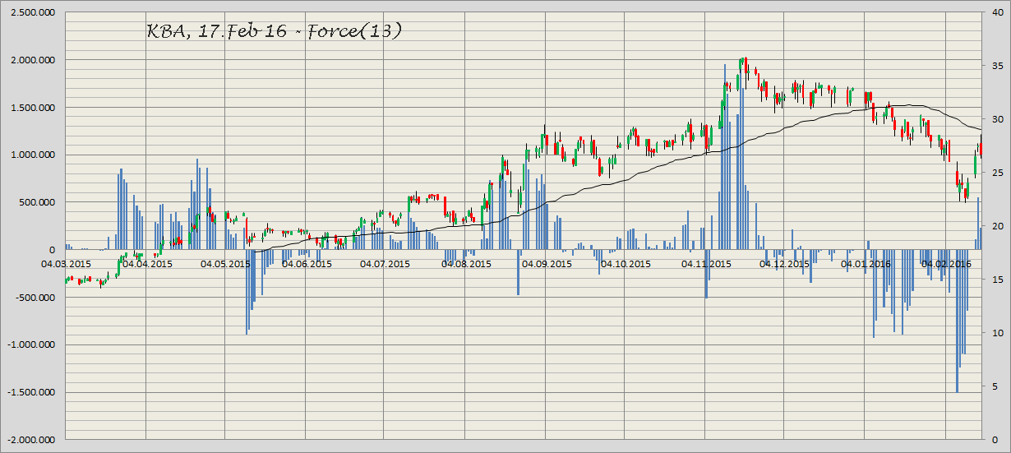Click the 2.500.000 left axis label
The image size is (1011, 453).
[x=33, y=12]
